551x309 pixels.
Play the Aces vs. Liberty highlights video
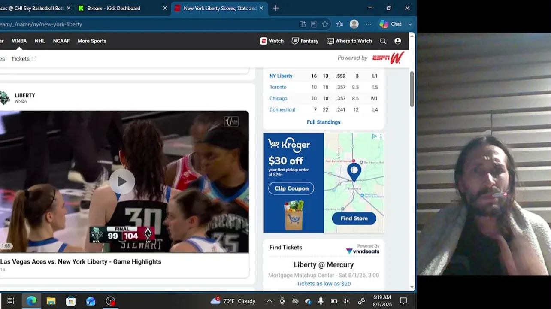(122, 182)
